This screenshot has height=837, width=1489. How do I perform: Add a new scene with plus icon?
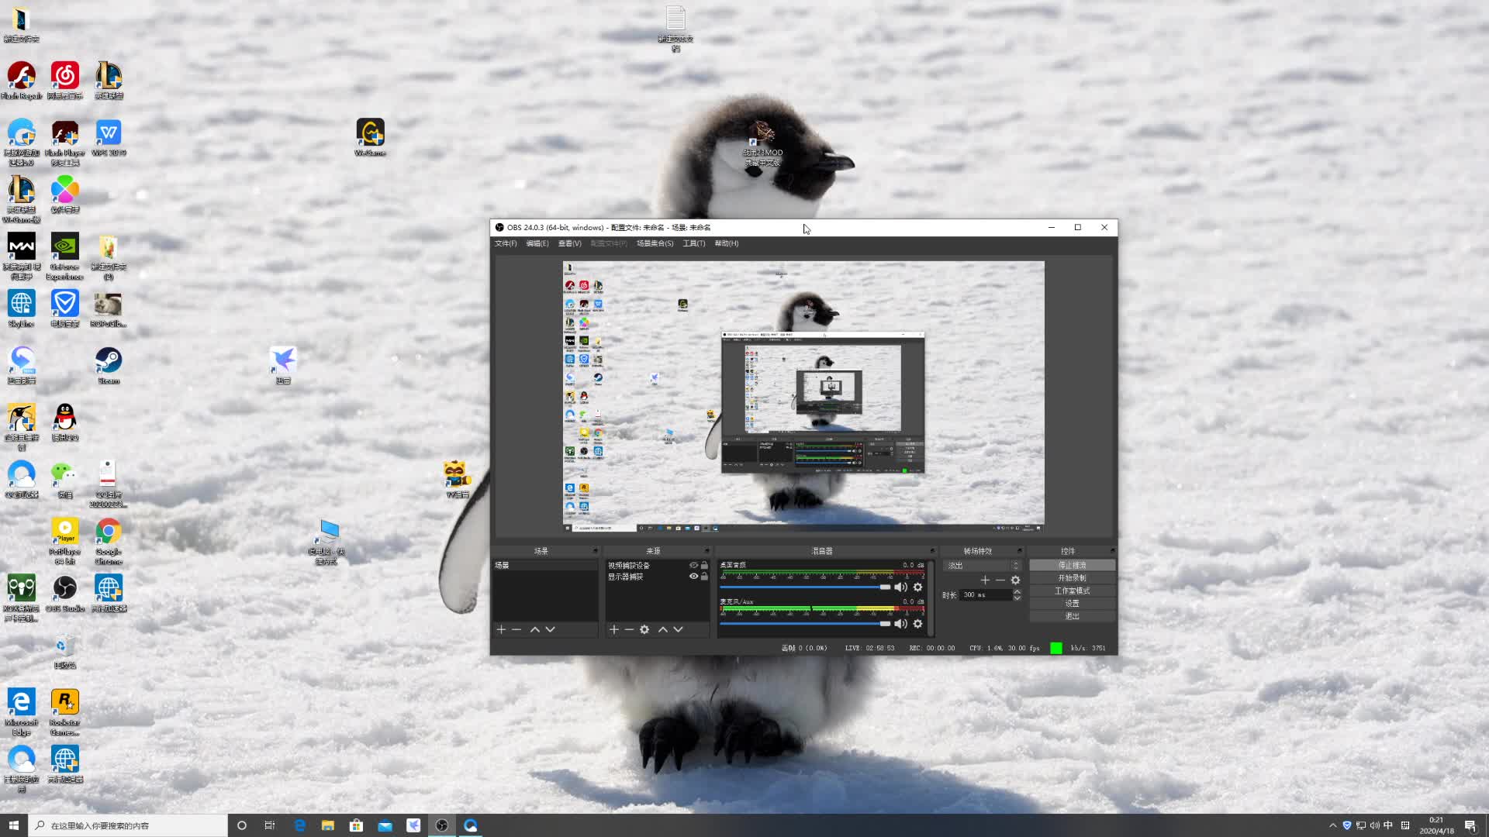[501, 629]
